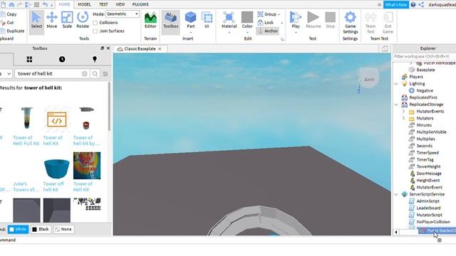The height and width of the screenshot is (256, 456).
Task: Select the script-icon Tower of hell Kit asset
Action: click(56, 127)
